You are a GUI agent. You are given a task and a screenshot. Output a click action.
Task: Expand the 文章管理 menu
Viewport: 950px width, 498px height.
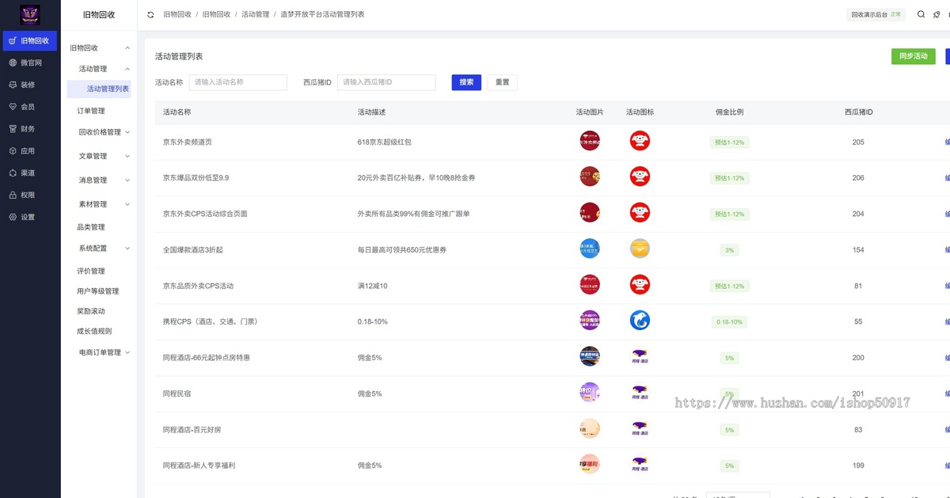click(x=127, y=156)
